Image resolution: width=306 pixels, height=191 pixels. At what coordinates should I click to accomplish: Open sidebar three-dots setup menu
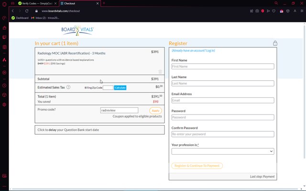4,187
